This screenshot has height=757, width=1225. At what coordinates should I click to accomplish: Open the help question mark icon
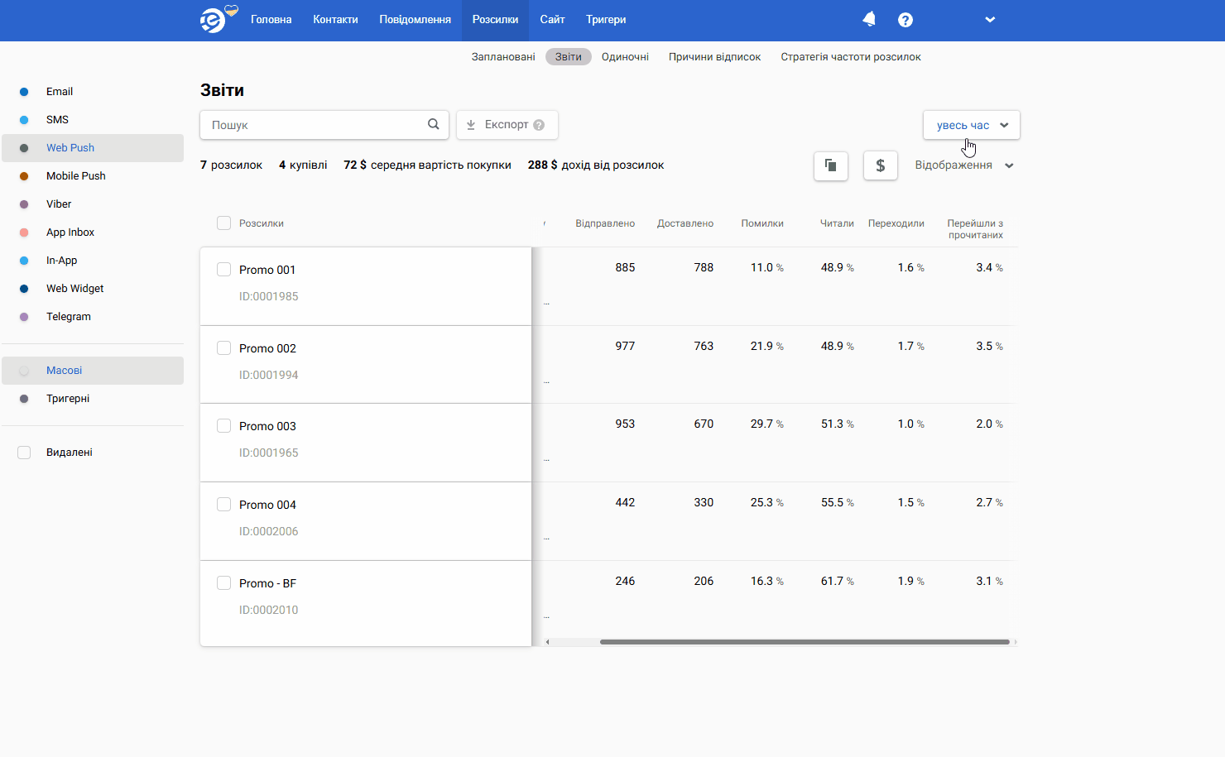coord(906,20)
